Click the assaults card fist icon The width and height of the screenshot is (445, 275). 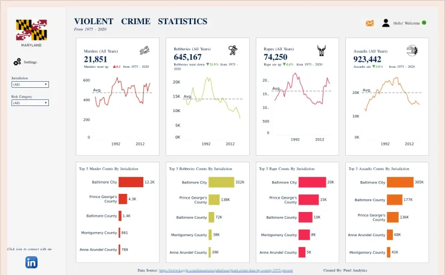click(x=412, y=51)
